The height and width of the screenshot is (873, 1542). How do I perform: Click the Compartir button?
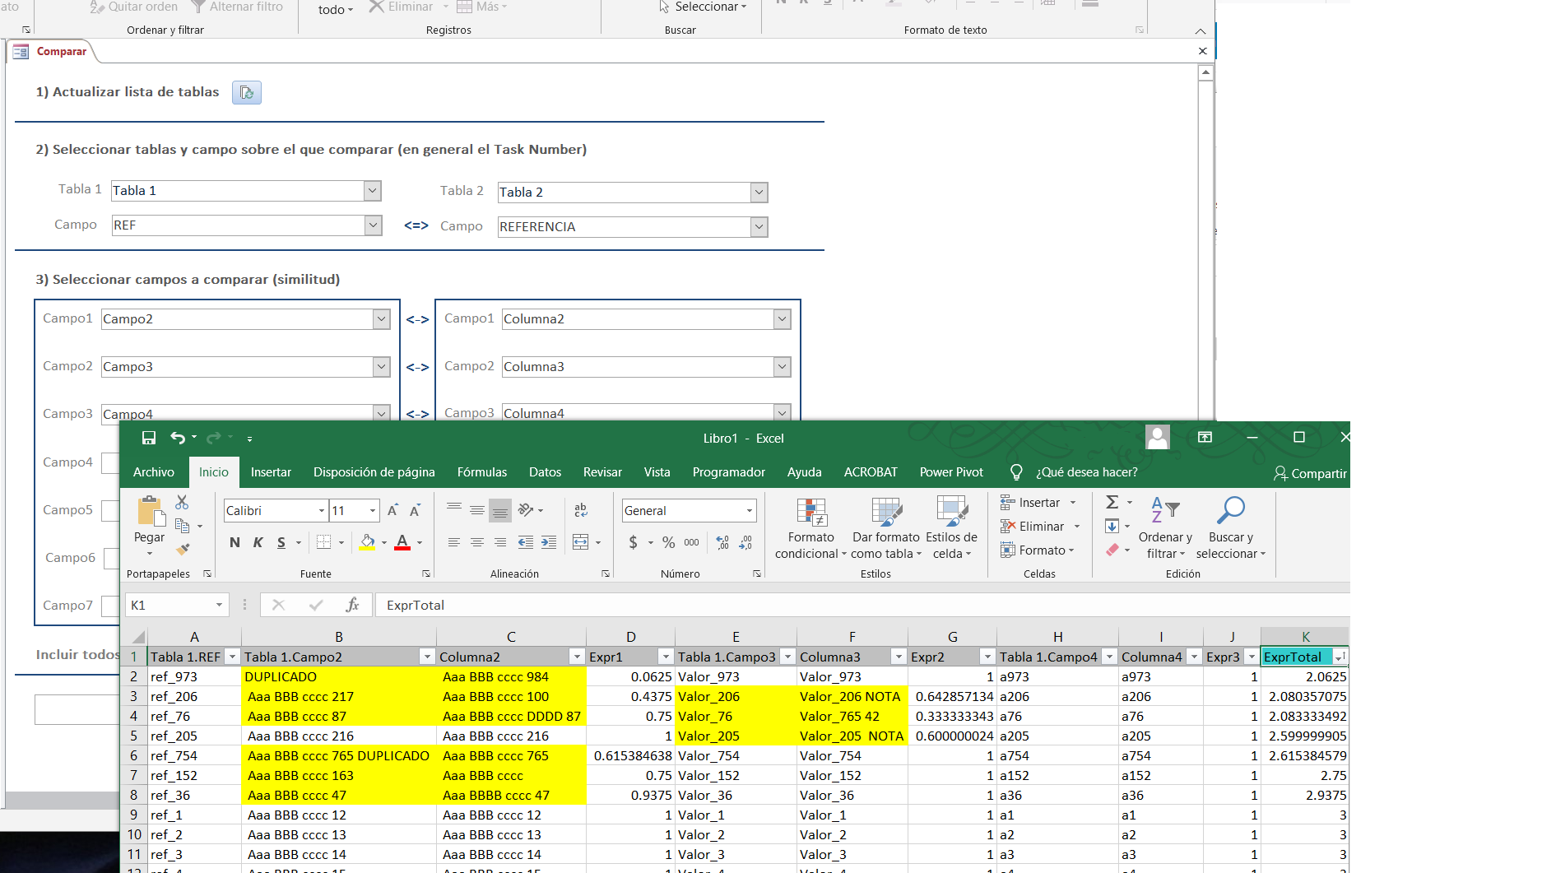[1310, 473]
